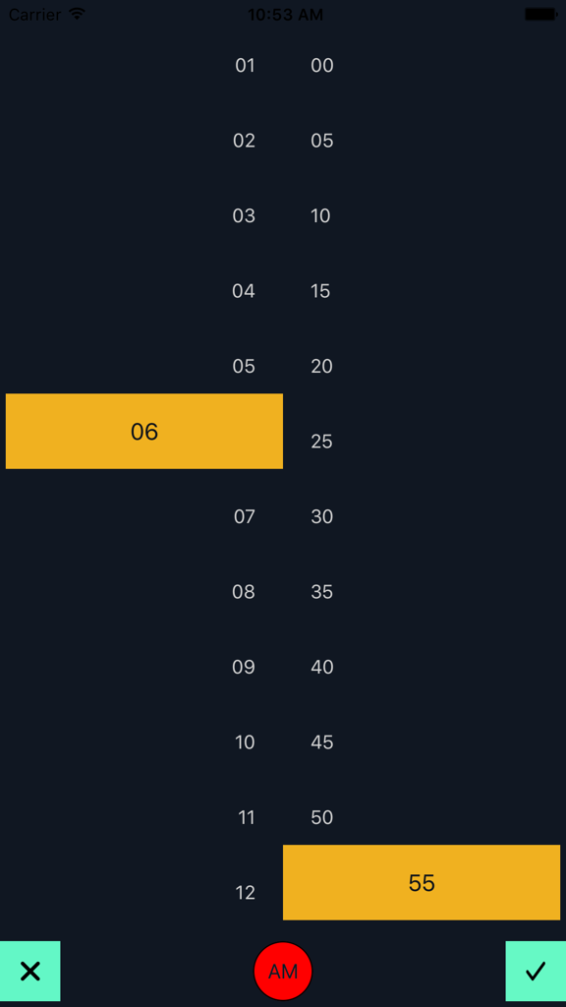This screenshot has height=1007, width=566.
Task: Select minute 05
Action: pyautogui.click(x=321, y=141)
